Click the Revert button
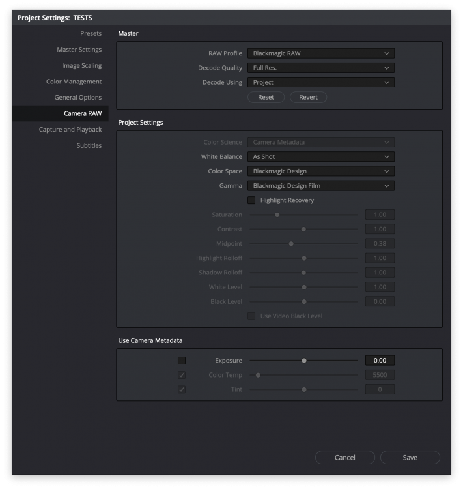This screenshot has height=489, width=463. (x=308, y=97)
